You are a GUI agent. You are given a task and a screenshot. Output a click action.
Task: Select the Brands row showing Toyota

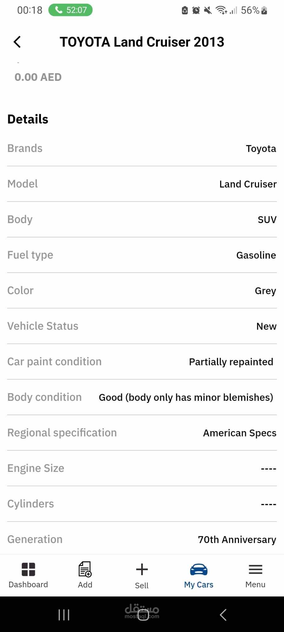point(142,148)
